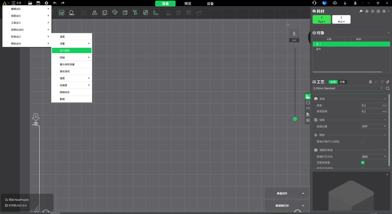Switch to the 设备 tab
392x214 pixels.
click(210, 4)
